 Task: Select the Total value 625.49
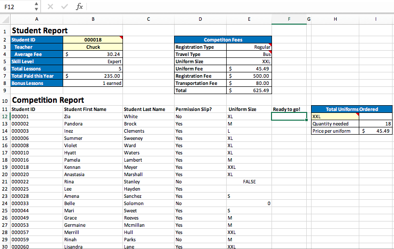(249, 91)
